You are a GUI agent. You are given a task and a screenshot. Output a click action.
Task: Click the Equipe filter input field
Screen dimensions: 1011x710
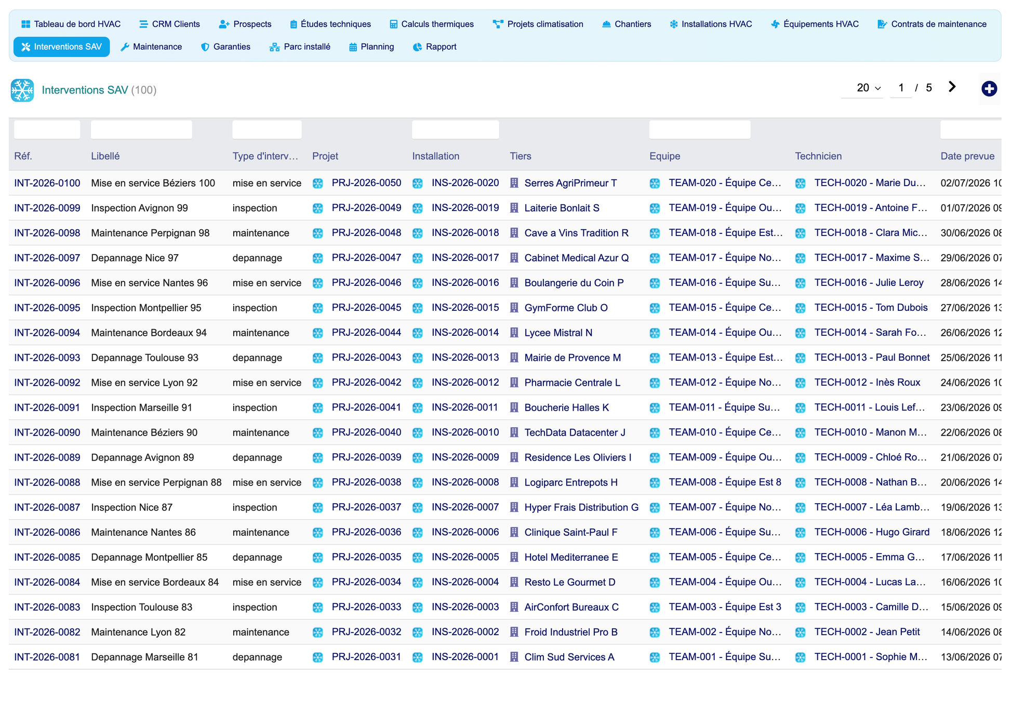(700, 129)
